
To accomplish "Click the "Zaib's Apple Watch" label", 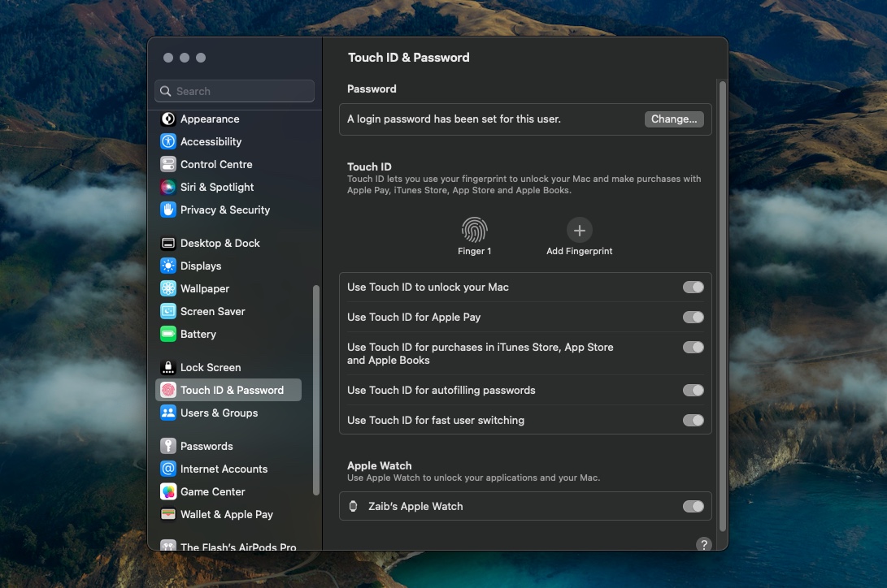I will pos(415,506).
